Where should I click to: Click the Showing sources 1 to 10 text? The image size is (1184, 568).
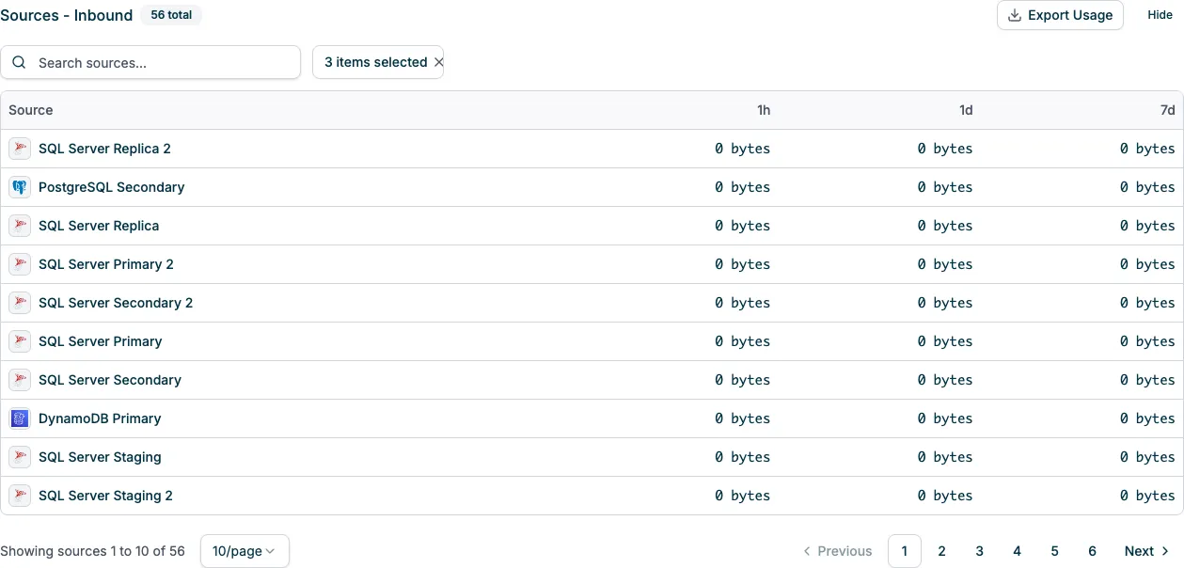(x=92, y=551)
